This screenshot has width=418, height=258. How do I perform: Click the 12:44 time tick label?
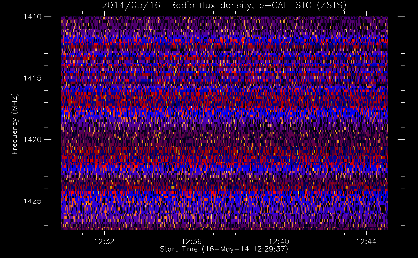coord(366,242)
